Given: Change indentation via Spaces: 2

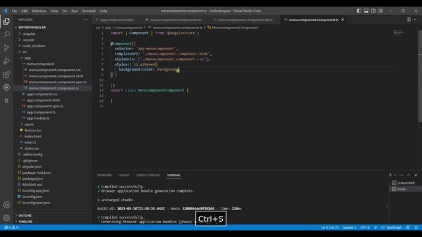Looking at the screenshot, I should 349,227.
